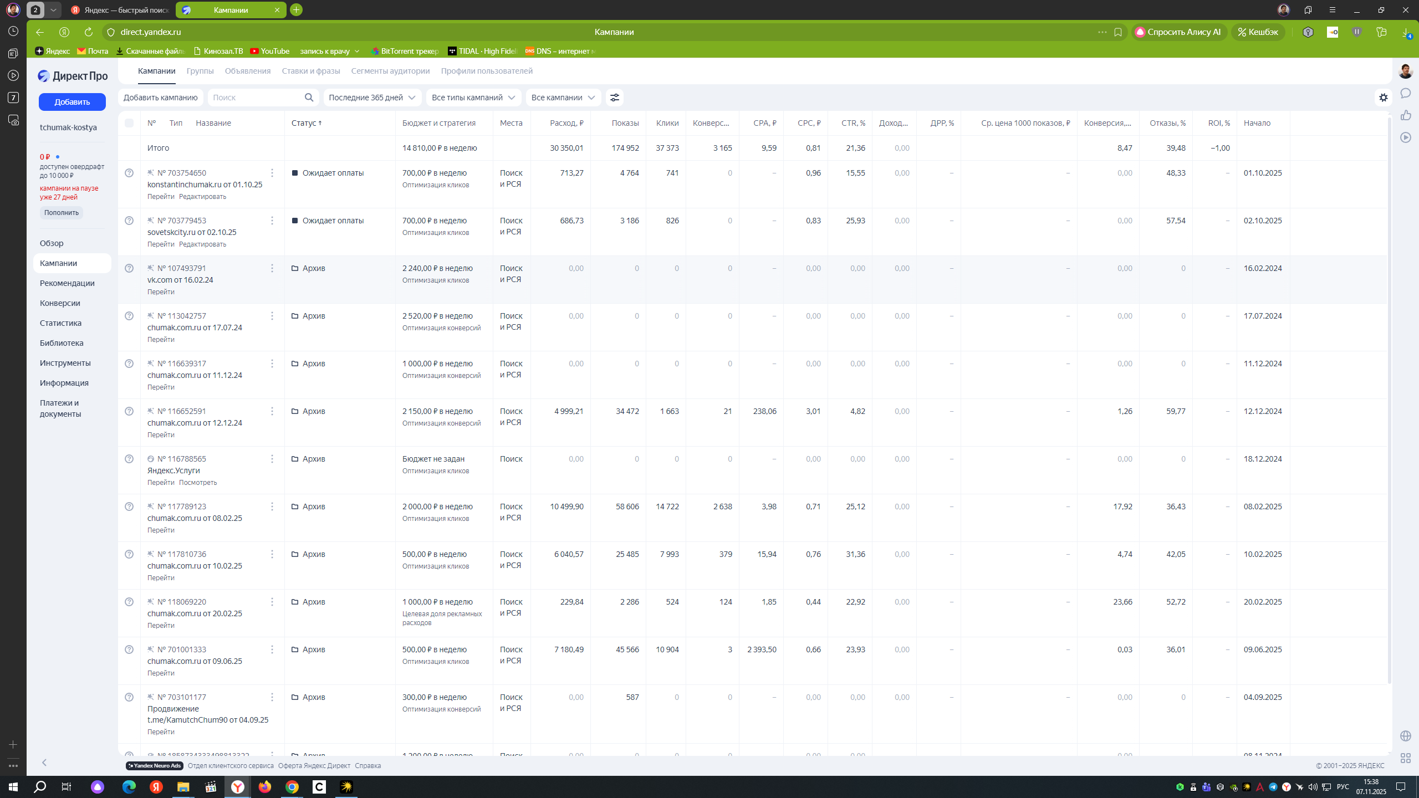The width and height of the screenshot is (1419, 798).
Task: Open the 'Ставки и фразы' tab
Action: (311, 71)
